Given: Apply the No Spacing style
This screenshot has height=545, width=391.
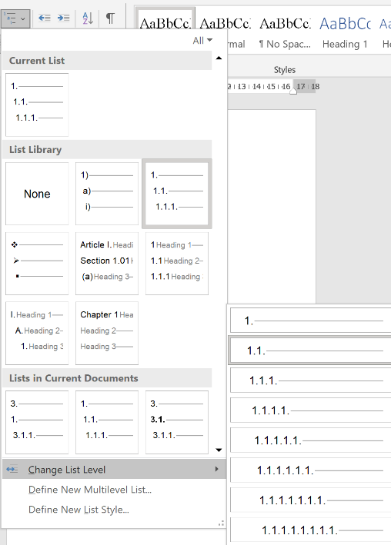Looking at the screenshot, I should click(285, 33).
